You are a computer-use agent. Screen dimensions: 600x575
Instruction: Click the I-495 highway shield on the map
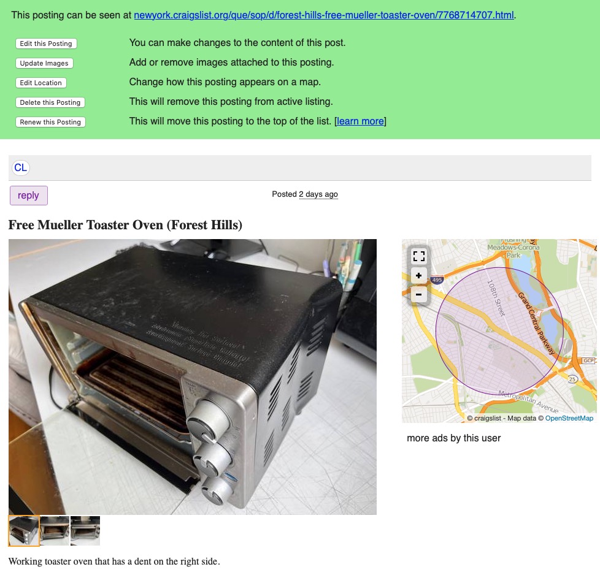(x=437, y=280)
